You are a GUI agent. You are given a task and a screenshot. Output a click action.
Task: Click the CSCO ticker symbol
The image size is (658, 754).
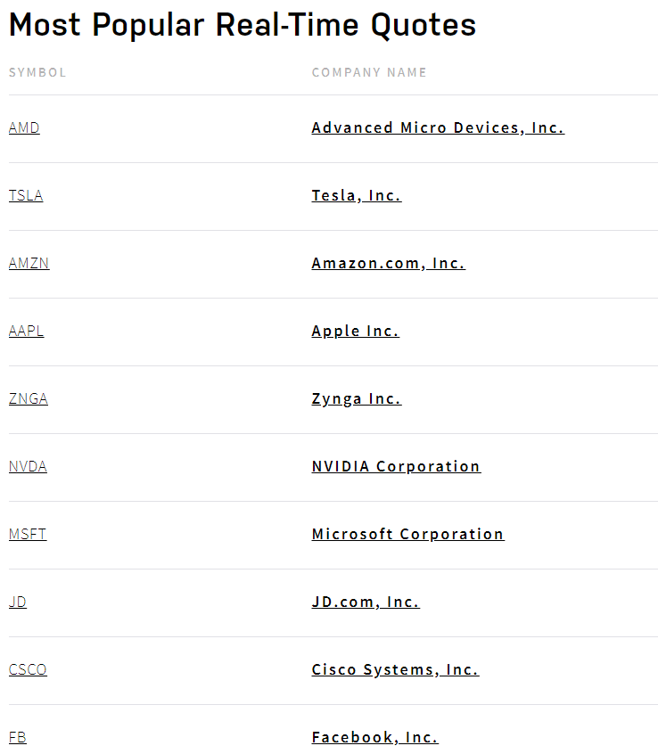28,670
